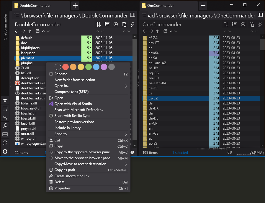Add a new tab beside DoubleCommander tab
This screenshot has width=265, height=203.
click(75, 6)
